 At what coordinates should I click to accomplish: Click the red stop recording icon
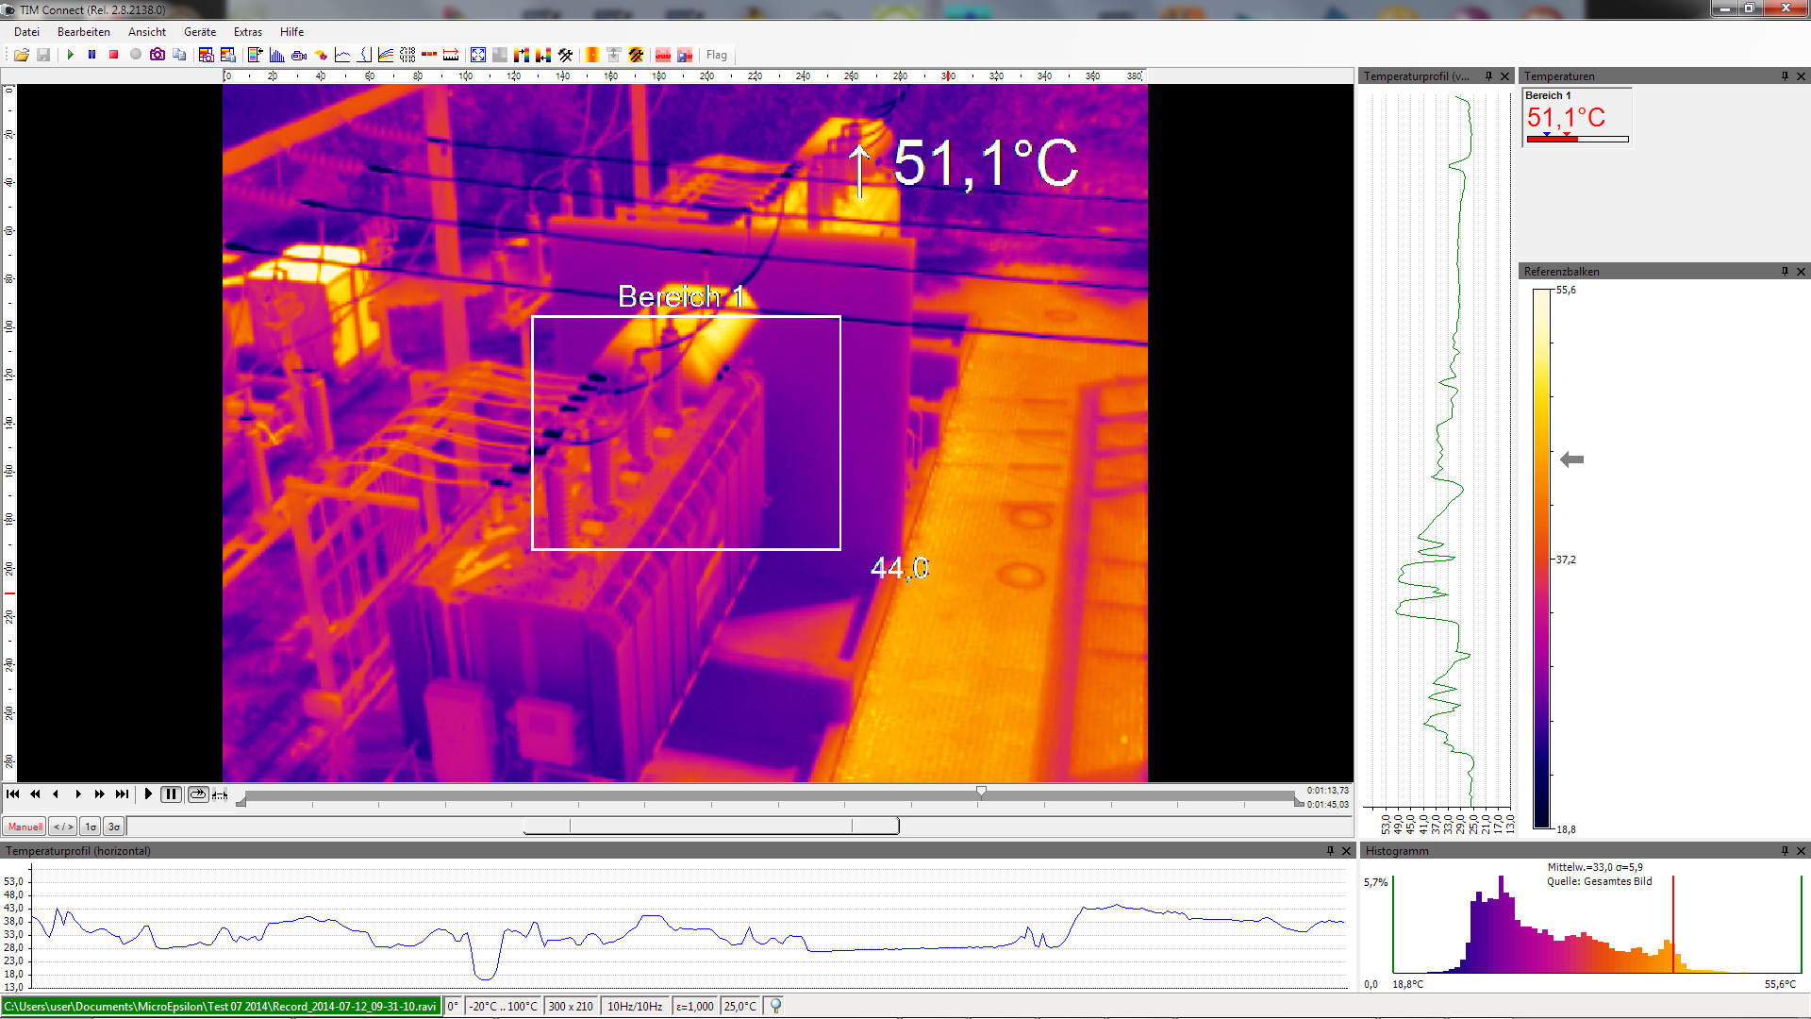tap(114, 55)
